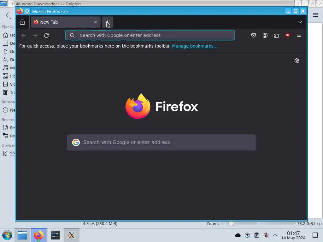Open Trash in Dolphin Places

tap(8, 92)
